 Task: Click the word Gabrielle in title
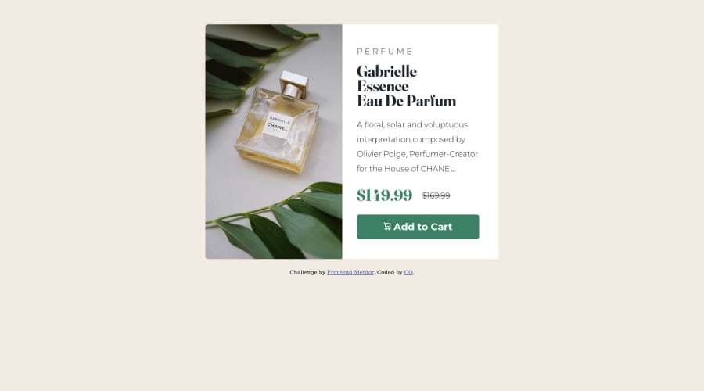(x=386, y=71)
